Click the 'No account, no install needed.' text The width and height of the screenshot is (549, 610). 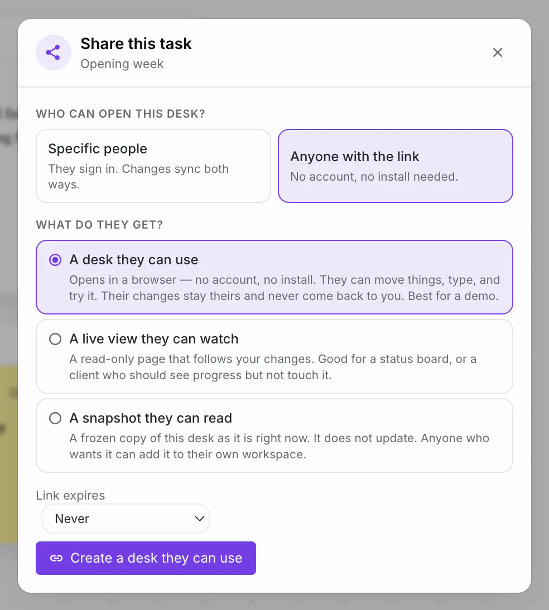point(374,177)
